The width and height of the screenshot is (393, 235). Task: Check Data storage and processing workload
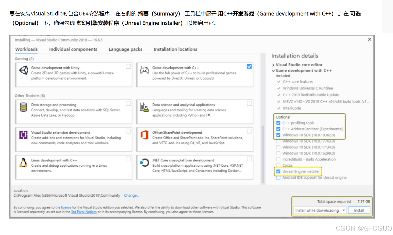coord(128,103)
